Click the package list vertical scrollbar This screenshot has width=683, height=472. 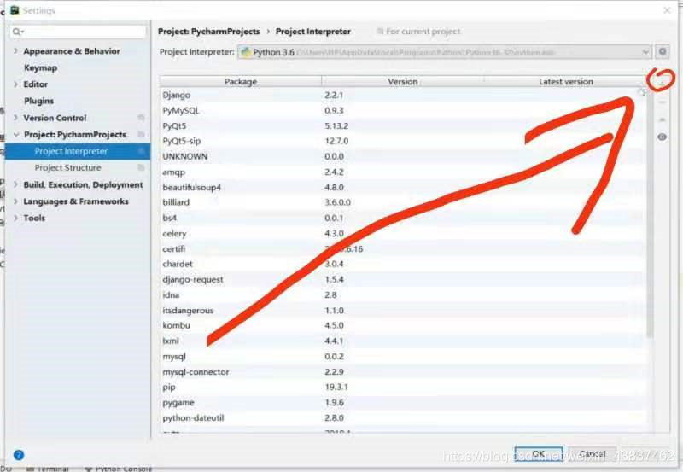(650, 213)
